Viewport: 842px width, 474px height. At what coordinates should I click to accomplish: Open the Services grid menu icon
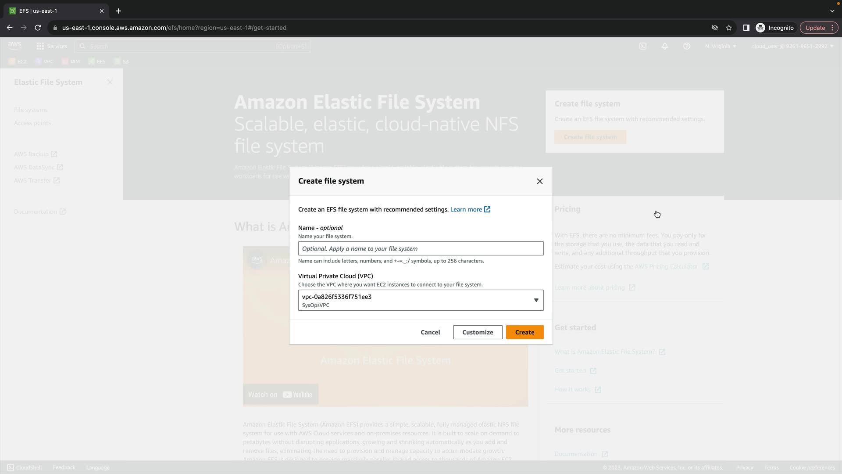click(40, 46)
